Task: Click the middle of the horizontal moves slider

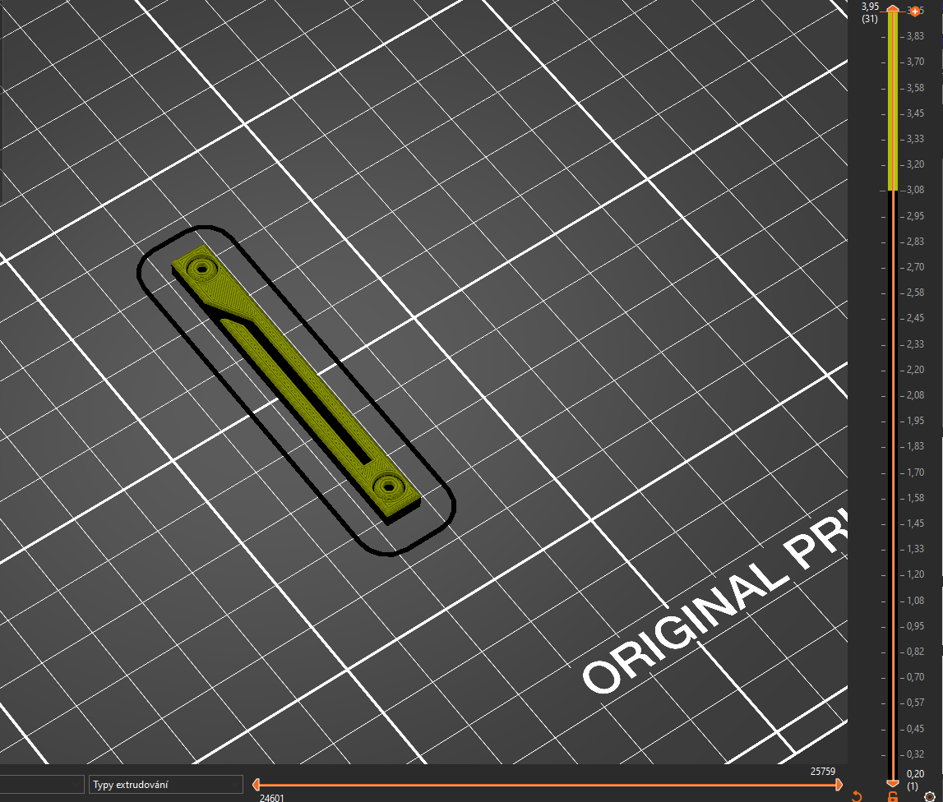Action: point(547,785)
